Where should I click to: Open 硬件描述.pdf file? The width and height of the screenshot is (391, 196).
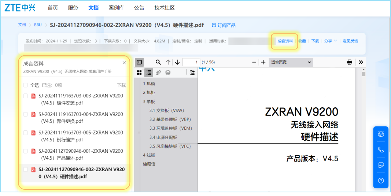(x=82, y=173)
